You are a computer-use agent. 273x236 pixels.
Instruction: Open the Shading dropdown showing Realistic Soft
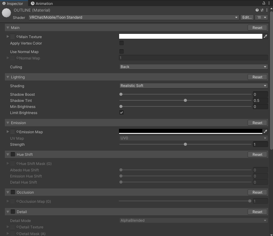(x=193, y=86)
